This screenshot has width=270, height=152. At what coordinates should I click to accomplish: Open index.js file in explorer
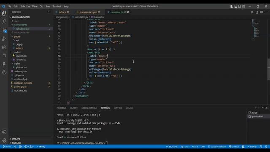(x=31, y=48)
